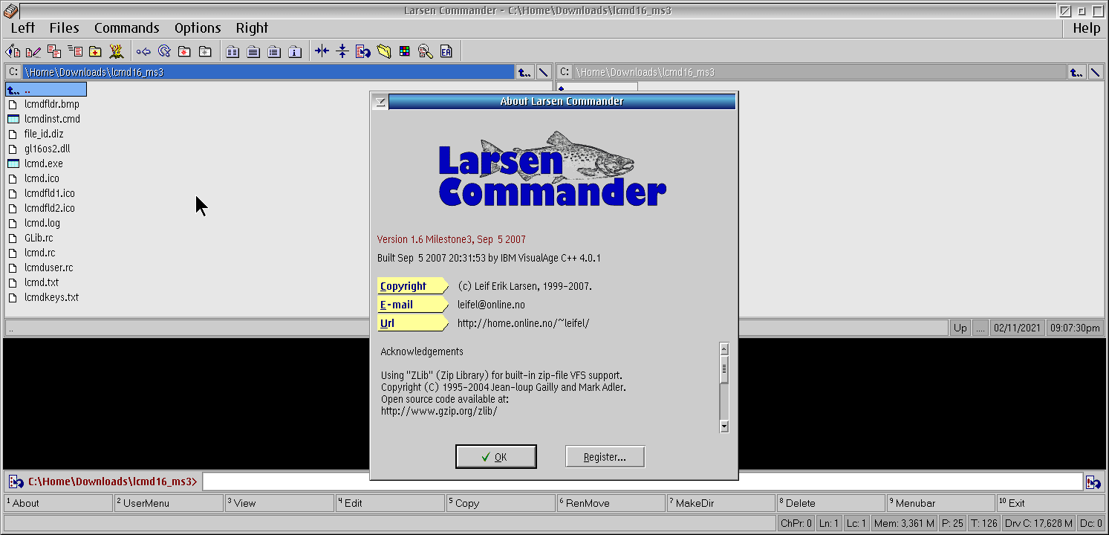The height and width of the screenshot is (535, 1109).
Task: Click the Make directory folder-plus icon
Action: 96,51
